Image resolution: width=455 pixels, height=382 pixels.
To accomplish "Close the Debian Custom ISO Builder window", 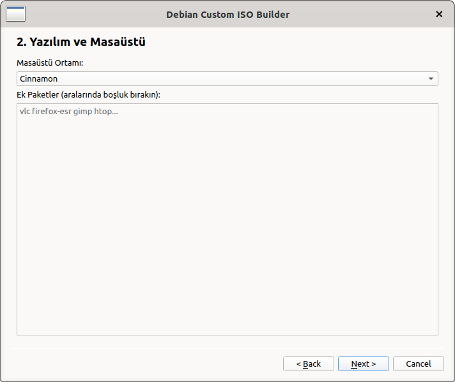I will (439, 14).
